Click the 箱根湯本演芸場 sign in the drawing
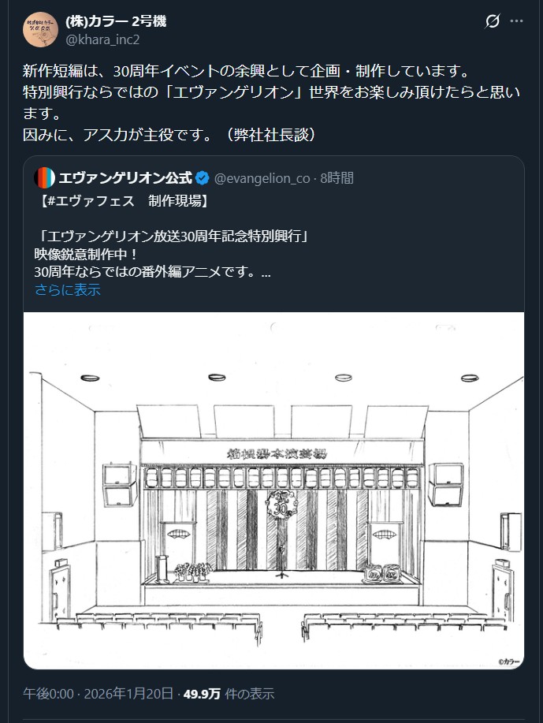543x723 pixels. tap(277, 453)
